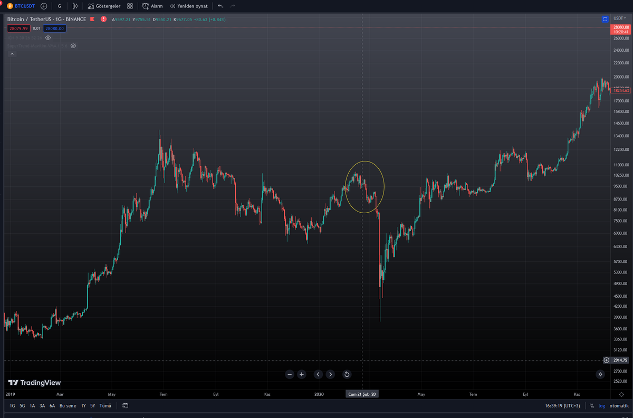Click the Bitcoin / TetherUS legend title
Viewport: 633px width, 418px height.
[x=46, y=19]
